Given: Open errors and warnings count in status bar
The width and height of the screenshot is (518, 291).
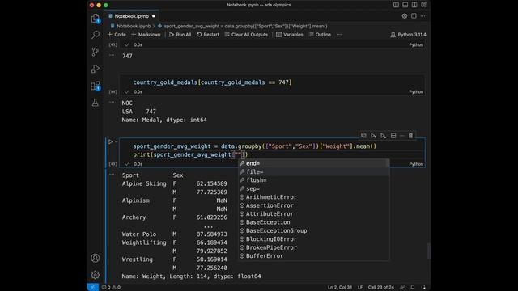Looking at the screenshot, I should (x=111, y=287).
